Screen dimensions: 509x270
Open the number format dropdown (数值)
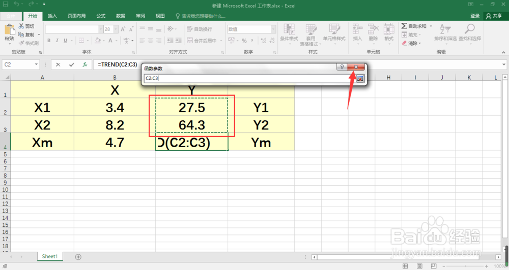273,29
